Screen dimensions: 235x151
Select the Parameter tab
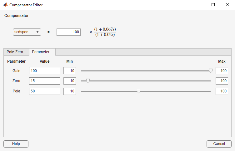click(x=41, y=52)
